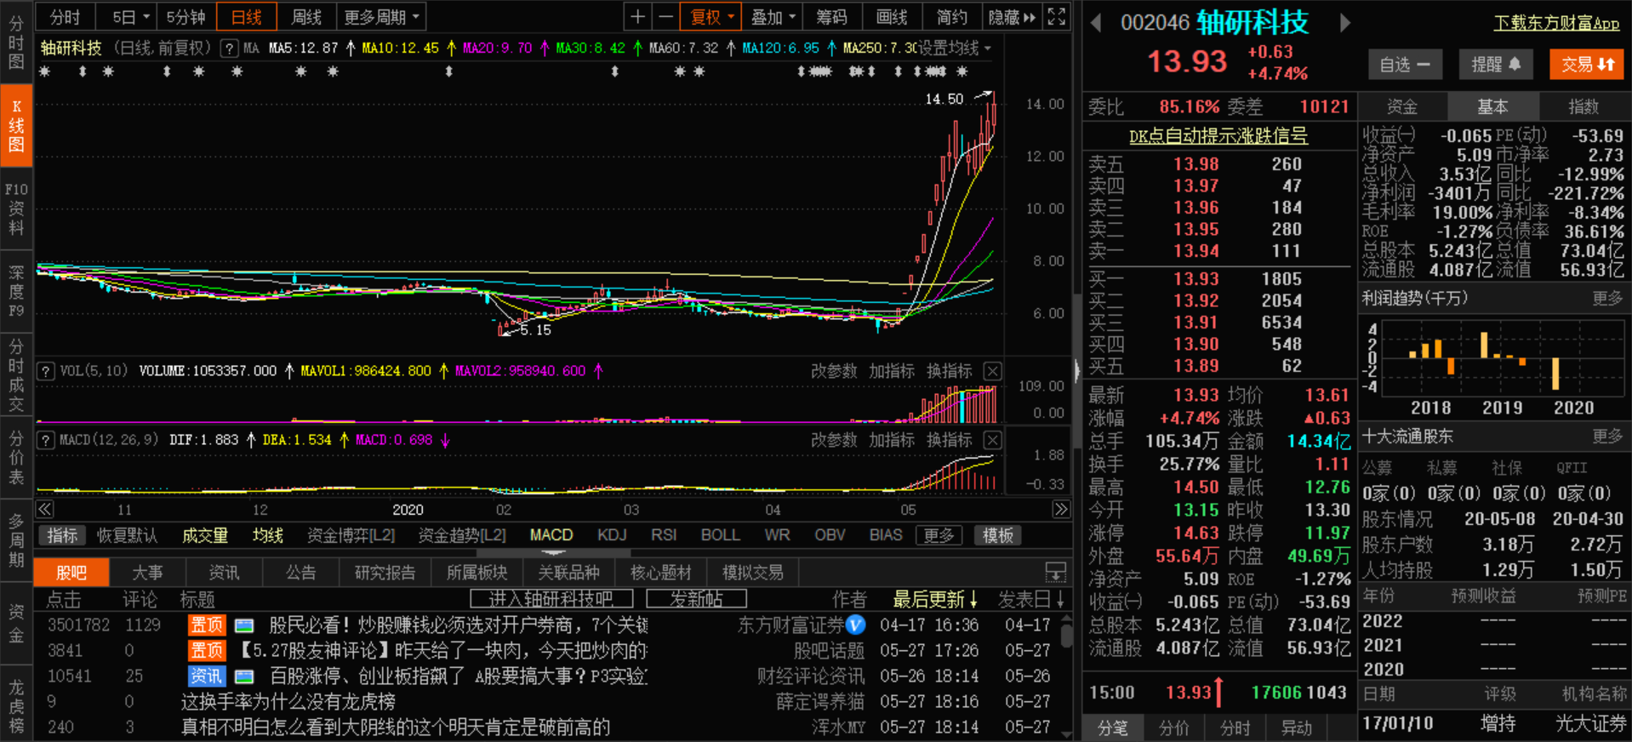Toggle 均线 moving averages display
Image resolution: width=1632 pixels, height=742 pixels.
(x=268, y=535)
